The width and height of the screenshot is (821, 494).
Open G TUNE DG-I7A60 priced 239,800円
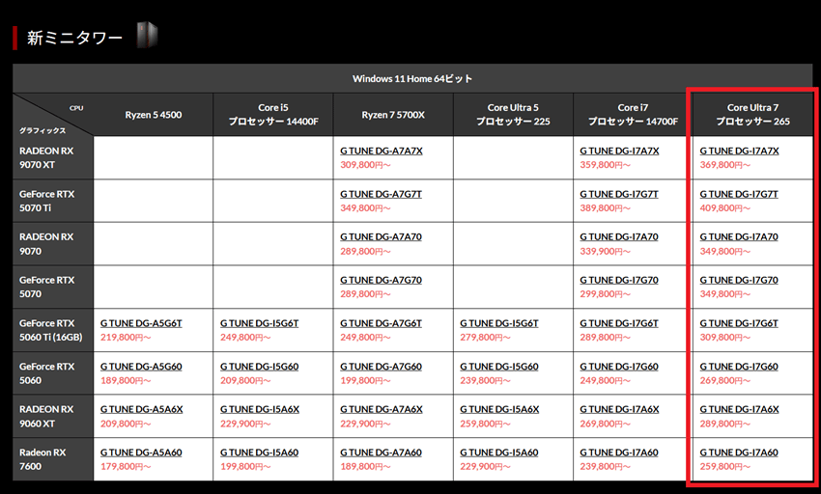(619, 453)
